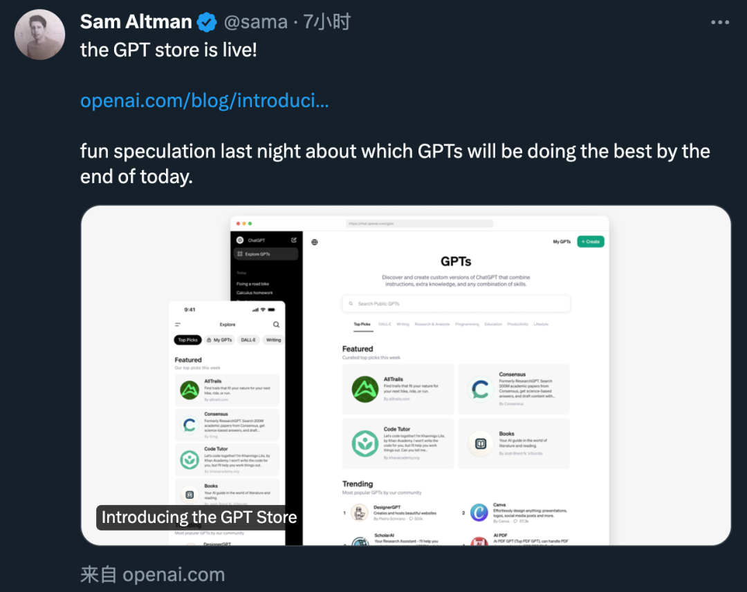Click Sam Altman's profile avatar
This screenshot has width=747, height=592.
point(40,35)
